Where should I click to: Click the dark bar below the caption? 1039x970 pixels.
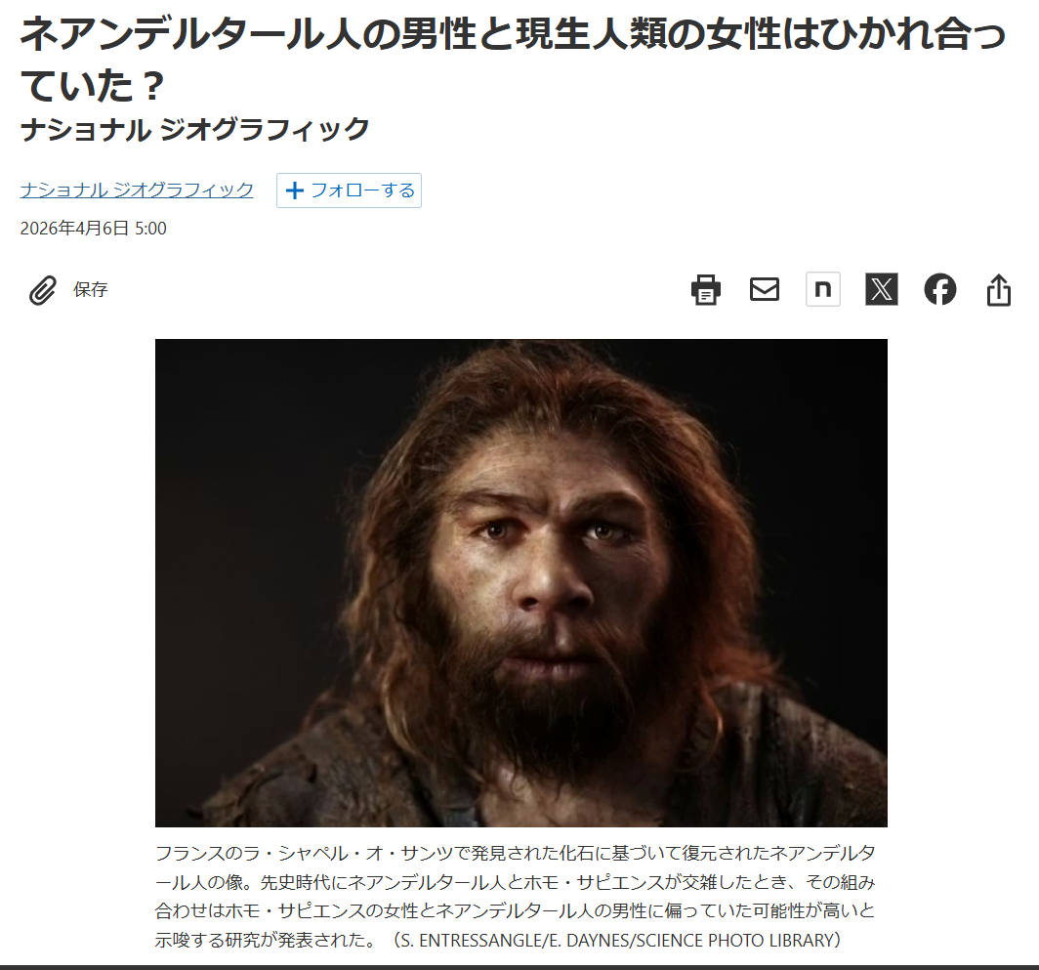pyautogui.click(x=519, y=967)
